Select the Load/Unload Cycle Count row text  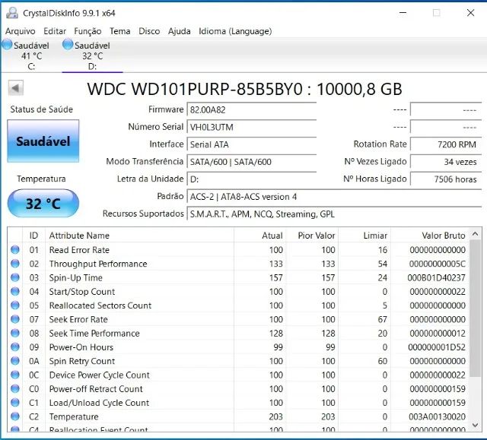[x=99, y=403]
